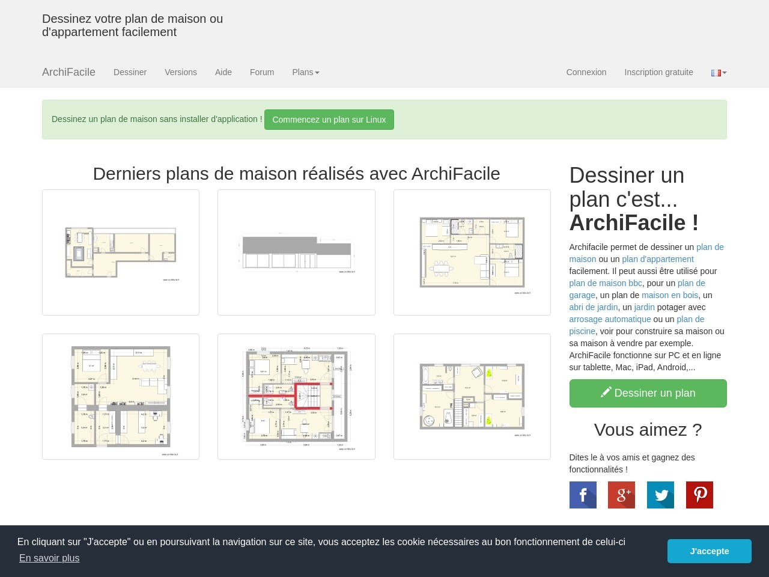The width and height of the screenshot is (769, 577).
Task: Open the Dessiner menu item
Action: click(130, 72)
